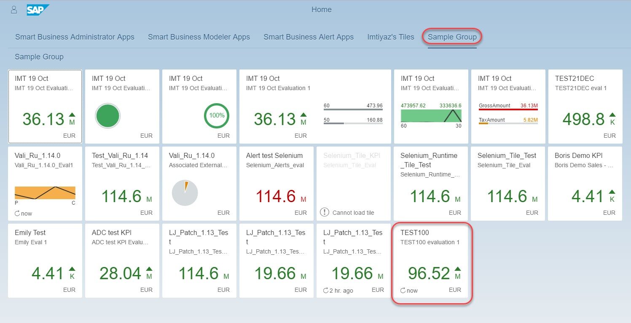Click the 100% green ring indicator
The height and width of the screenshot is (323, 631).
tap(217, 115)
